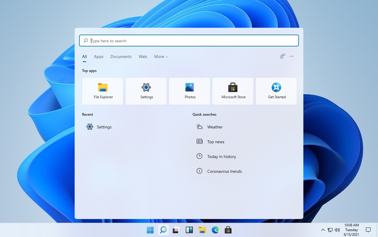Screen dimensions: 378x237
Task: Click the Windows Start button on taskbar
Action: [x=150, y=230]
